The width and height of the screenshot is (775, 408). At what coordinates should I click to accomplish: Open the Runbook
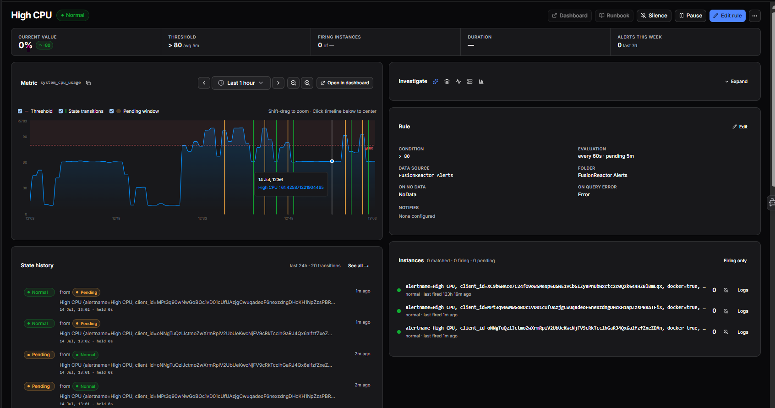tap(614, 16)
